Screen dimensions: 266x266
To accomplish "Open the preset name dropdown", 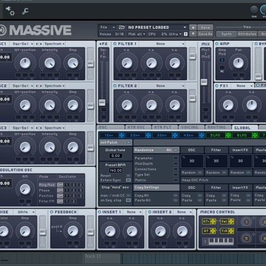I will click(x=157, y=27).
